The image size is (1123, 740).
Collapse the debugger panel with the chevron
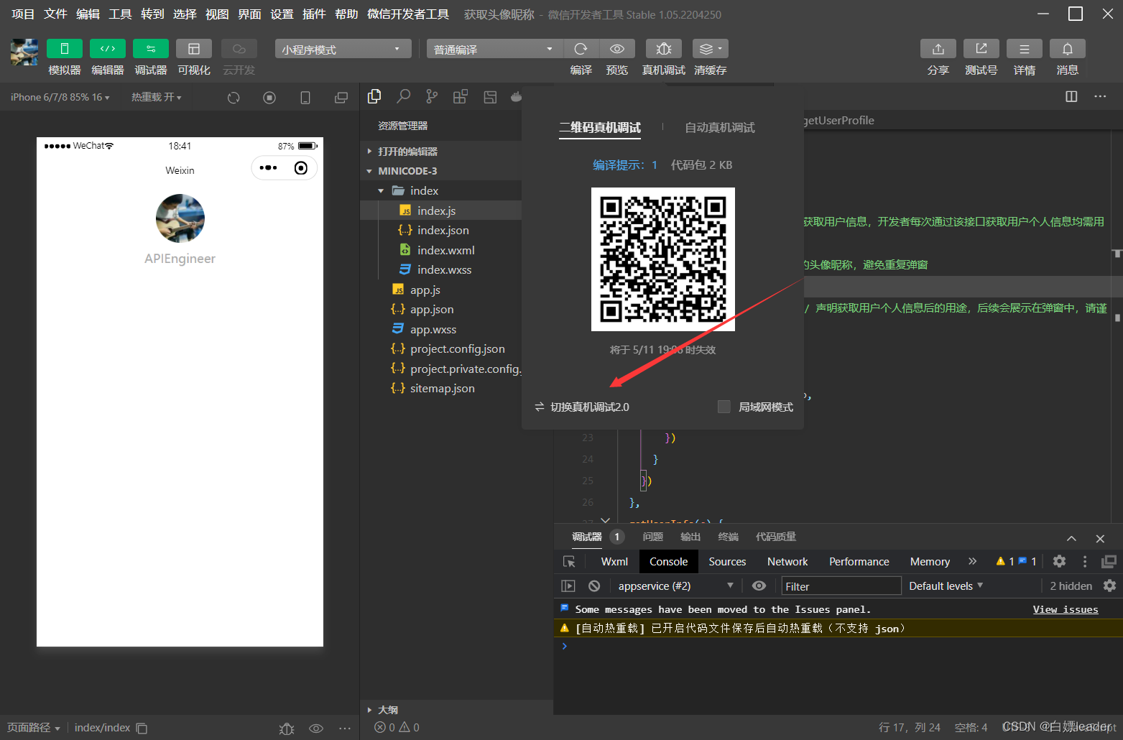coord(1071,538)
